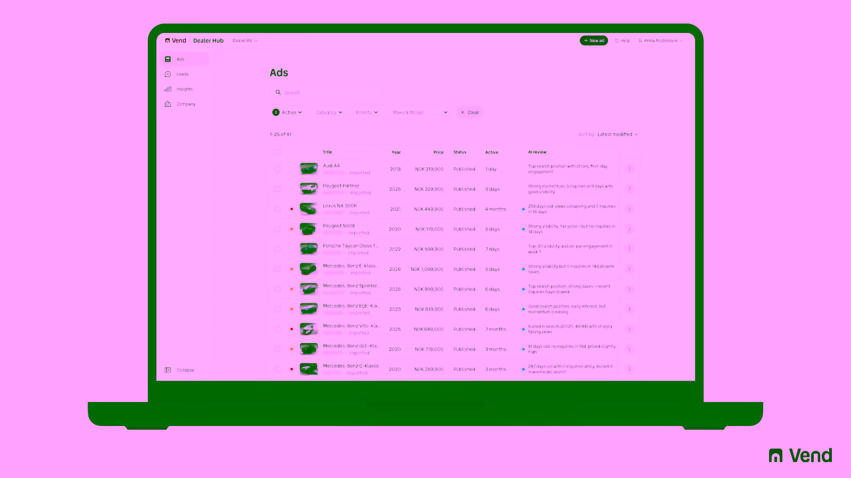Open the Category filter dropdown
Screen dimensions: 851x478
coord(329,113)
